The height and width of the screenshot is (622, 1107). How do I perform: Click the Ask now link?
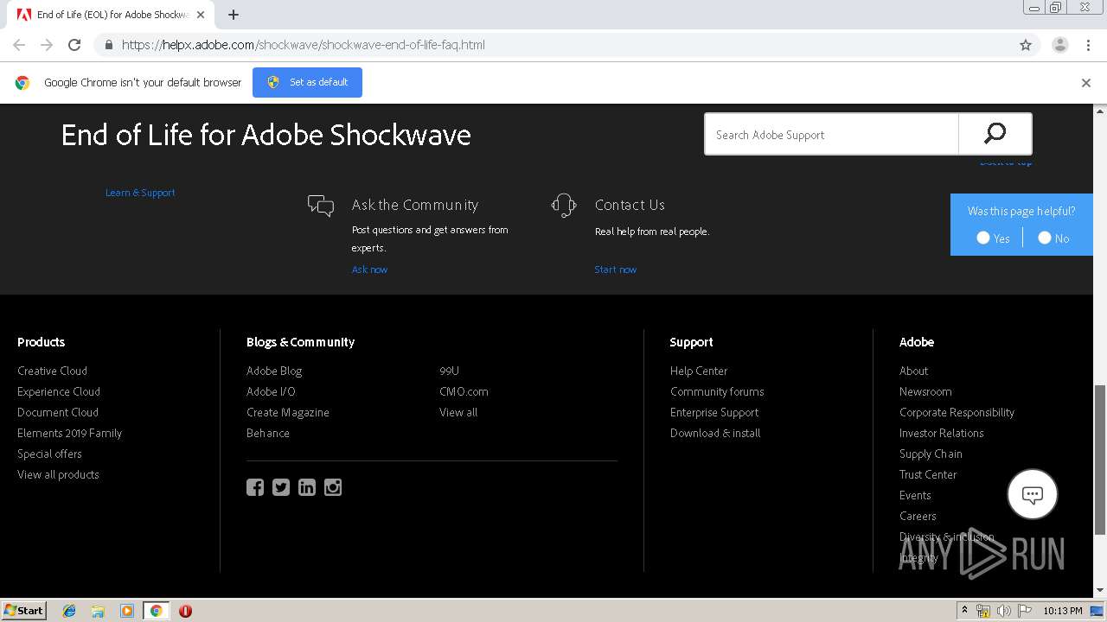(369, 270)
